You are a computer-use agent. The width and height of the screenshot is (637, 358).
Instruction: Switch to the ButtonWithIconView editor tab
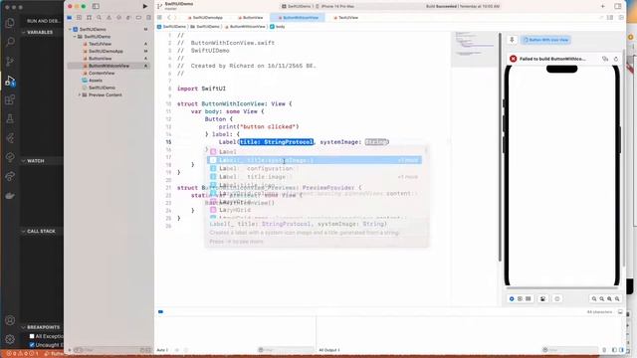[x=298, y=18]
